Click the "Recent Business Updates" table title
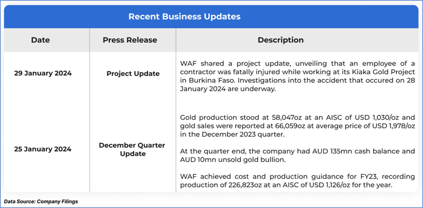 pos(184,16)
